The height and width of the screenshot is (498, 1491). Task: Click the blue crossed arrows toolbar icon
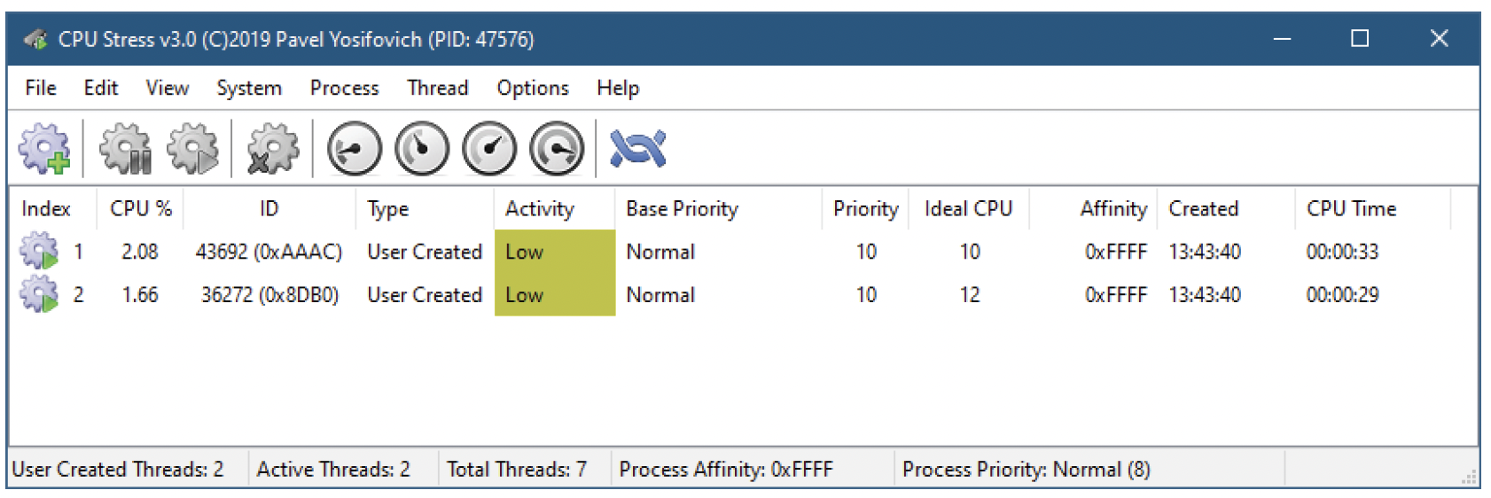637,148
